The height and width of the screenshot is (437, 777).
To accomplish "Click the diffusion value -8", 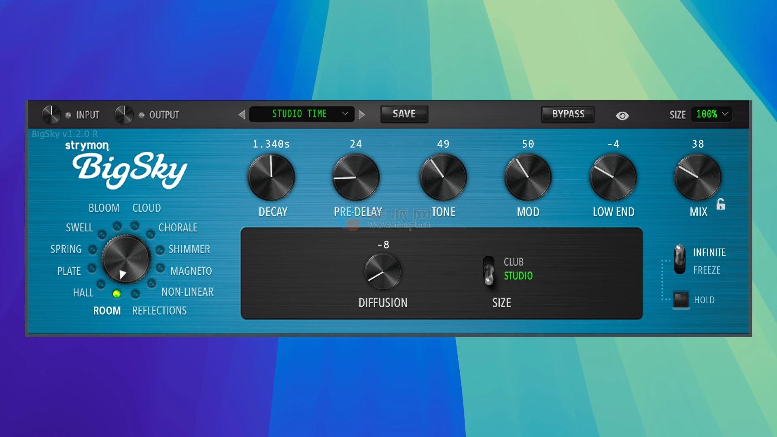I will pyautogui.click(x=383, y=245).
